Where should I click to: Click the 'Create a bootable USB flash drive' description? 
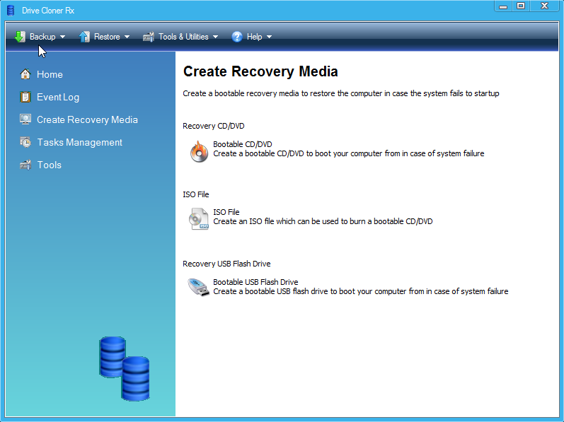(360, 291)
